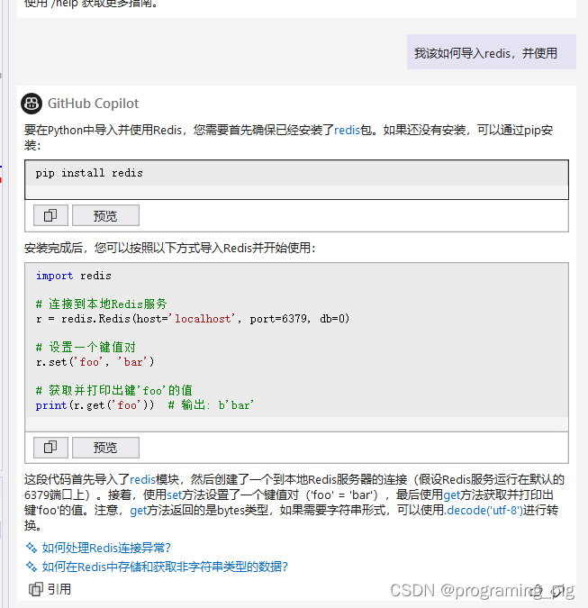Click the redis.Redis(host='localhost' code line
The width and height of the screenshot is (588, 608).
193,319
